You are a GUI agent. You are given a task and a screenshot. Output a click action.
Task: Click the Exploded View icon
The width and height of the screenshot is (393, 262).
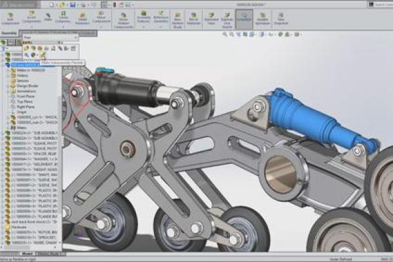tap(211, 15)
